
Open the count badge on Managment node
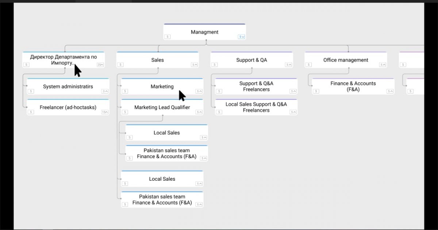[167, 37]
